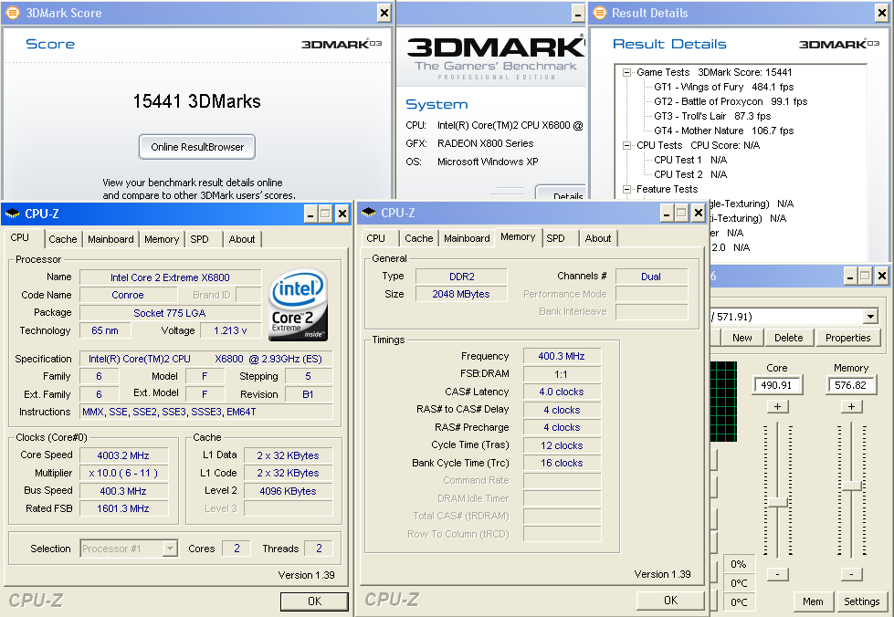Click the New profile button
The image size is (894, 617).
pyautogui.click(x=741, y=338)
